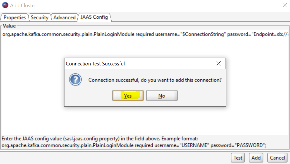290x164 pixels.
Task: Switch to the Properties tab
Action: pos(15,17)
